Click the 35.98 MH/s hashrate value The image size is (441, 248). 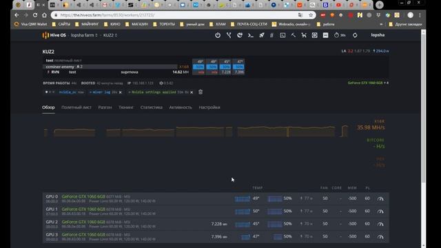coord(371,127)
